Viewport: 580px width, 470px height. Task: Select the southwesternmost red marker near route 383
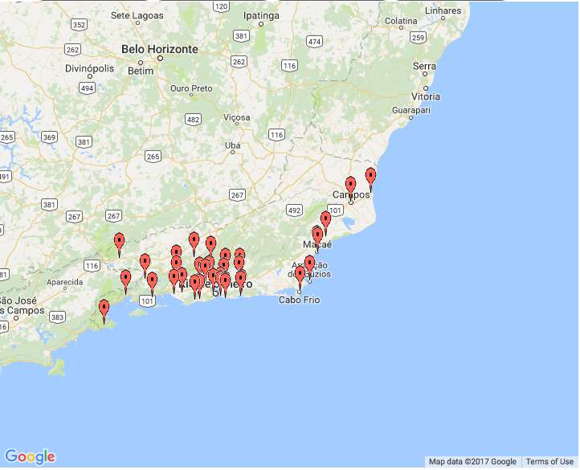(x=104, y=309)
